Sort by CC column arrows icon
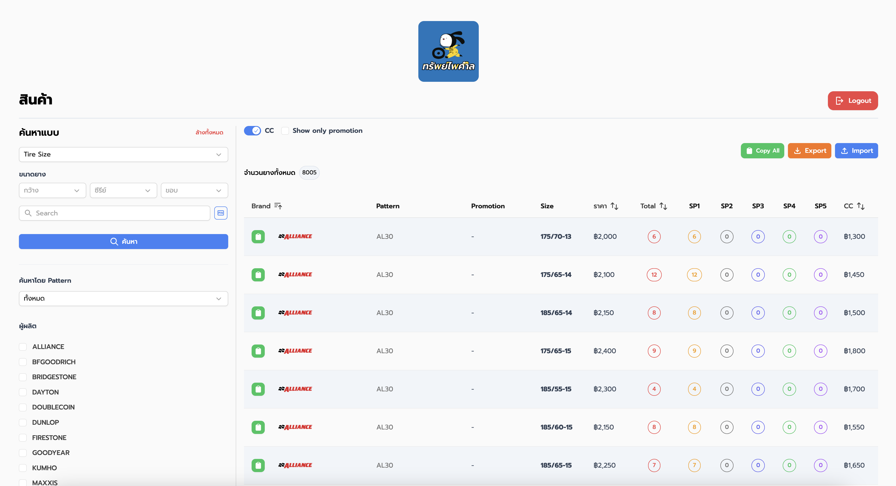 pyautogui.click(x=861, y=206)
